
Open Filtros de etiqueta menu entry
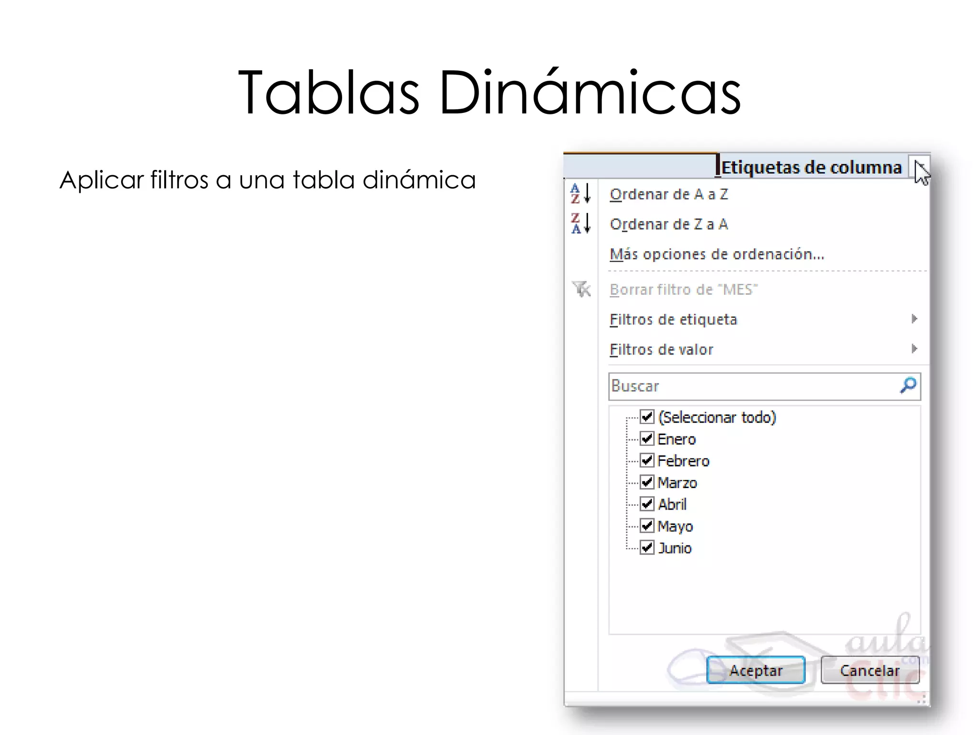tap(673, 320)
